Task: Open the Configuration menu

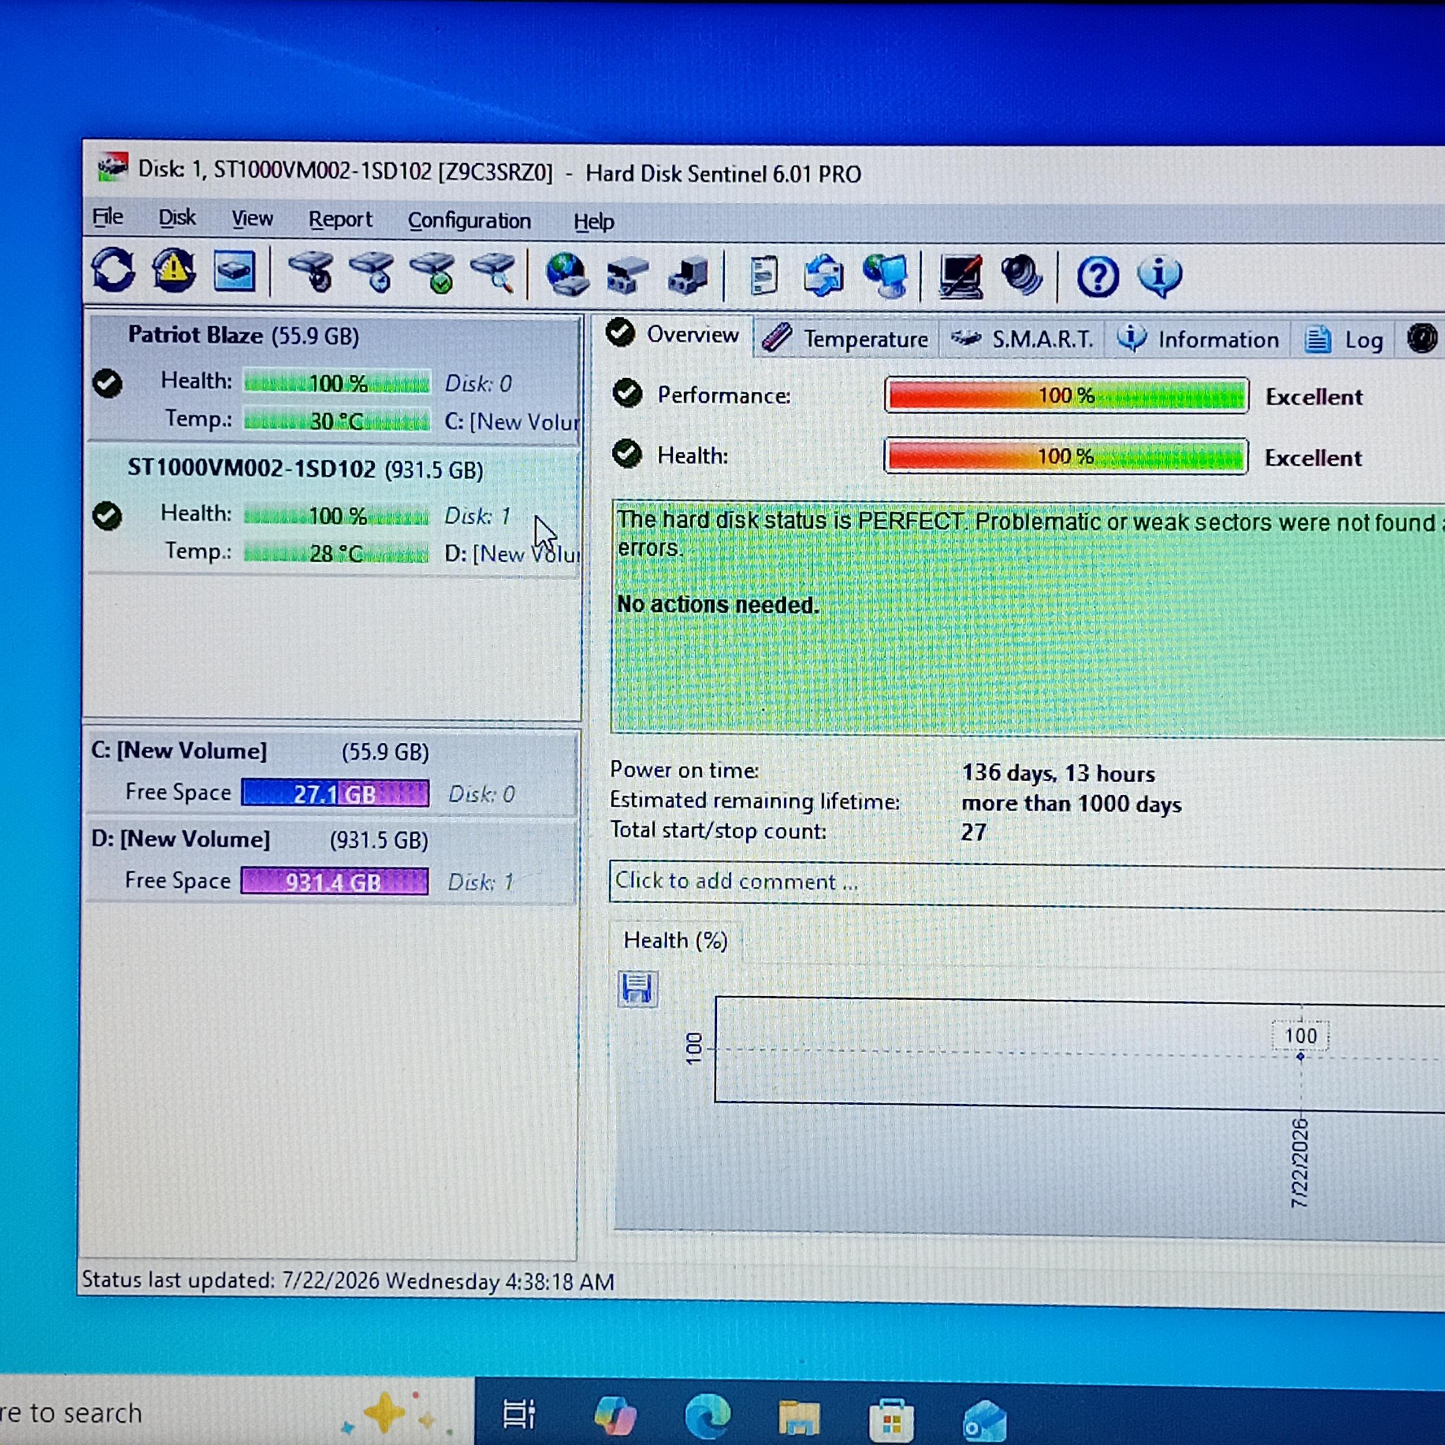Action: (469, 221)
